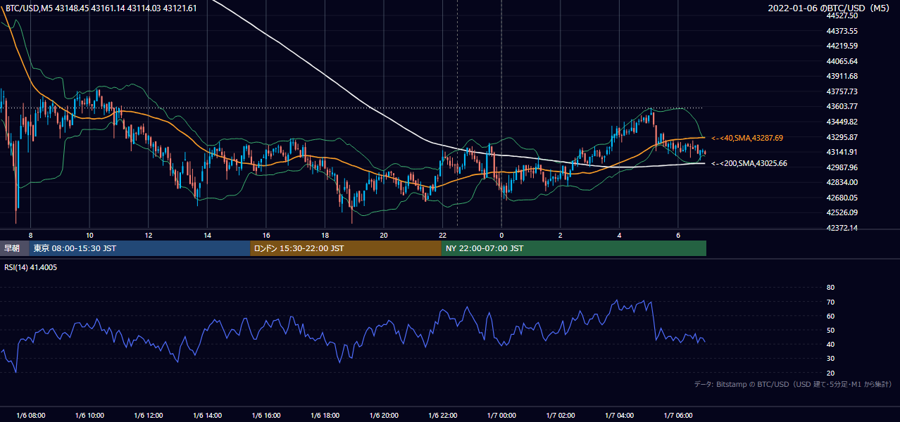Image resolution: width=900 pixels, height=422 pixels.
Task: Click the 42834.00 price axis label
Action: tap(842, 182)
